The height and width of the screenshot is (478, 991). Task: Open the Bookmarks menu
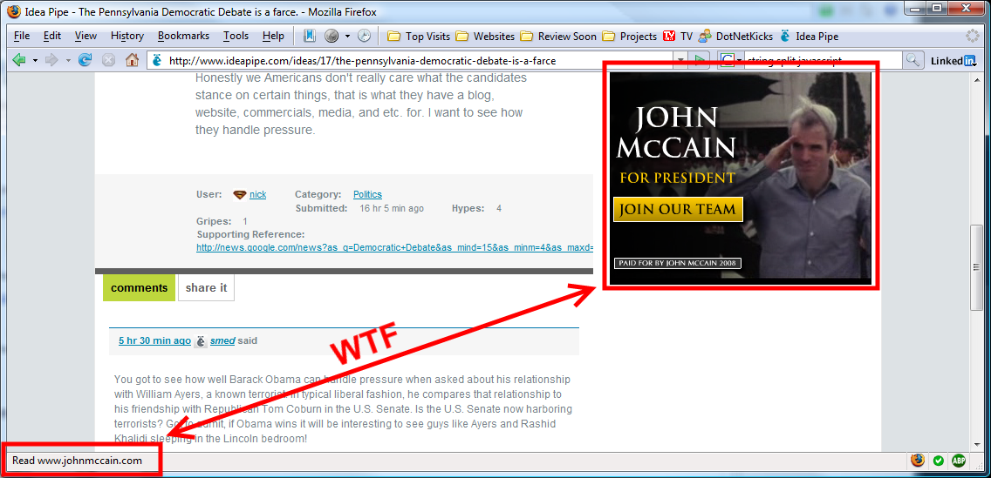(x=183, y=36)
